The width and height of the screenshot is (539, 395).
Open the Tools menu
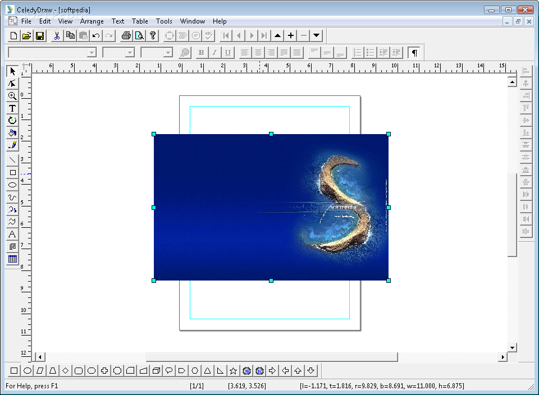click(164, 21)
